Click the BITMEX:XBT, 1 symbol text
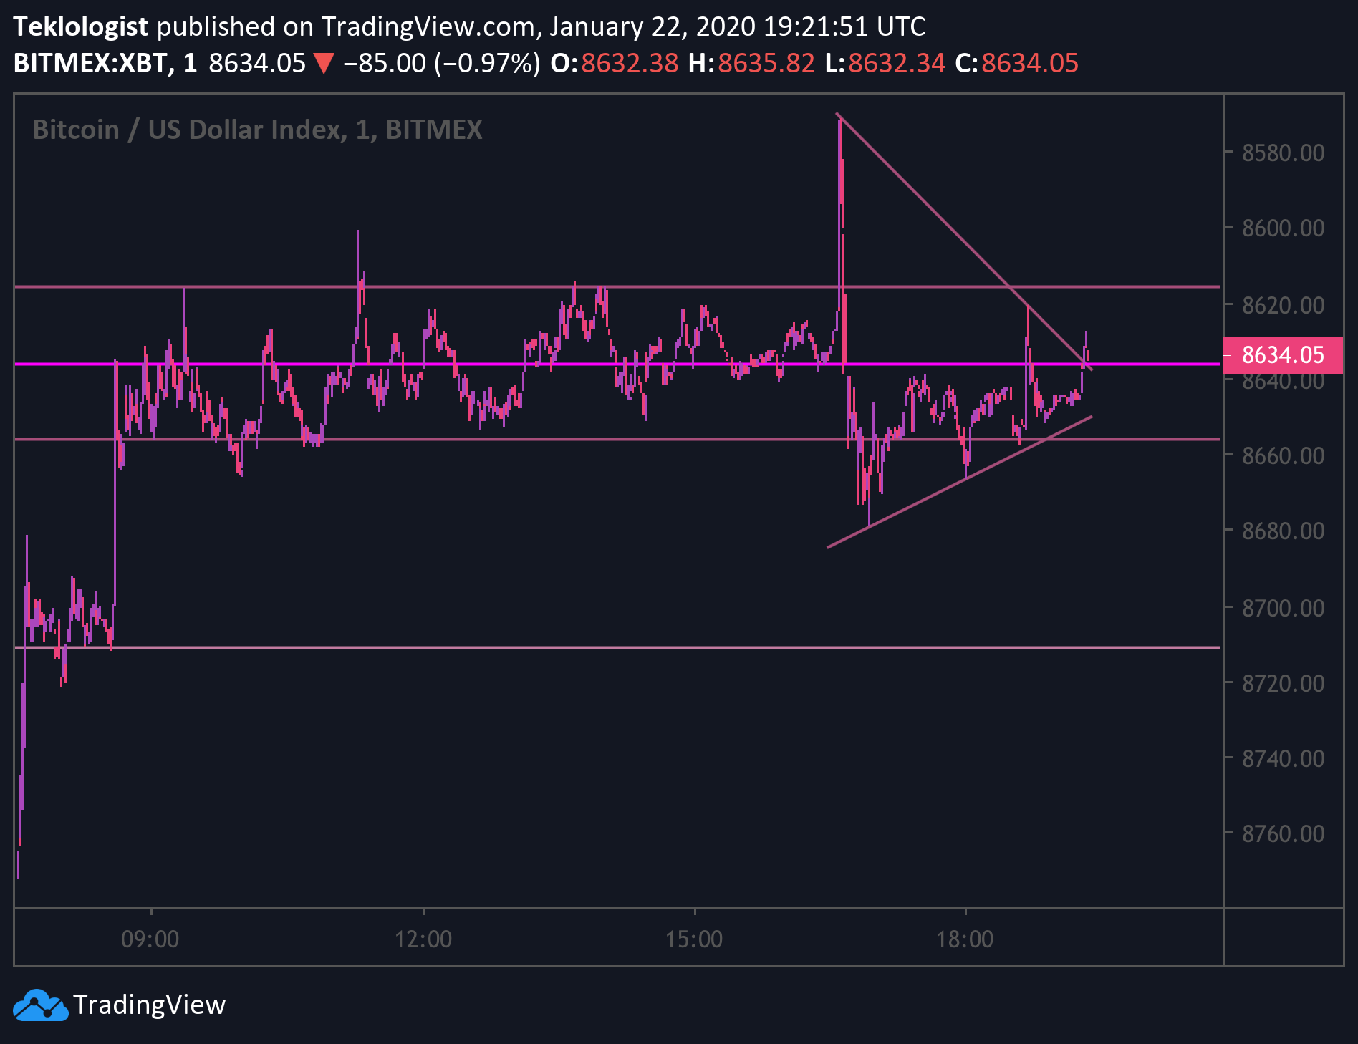Viewport: 1358px width, 1044px height. 105,63
